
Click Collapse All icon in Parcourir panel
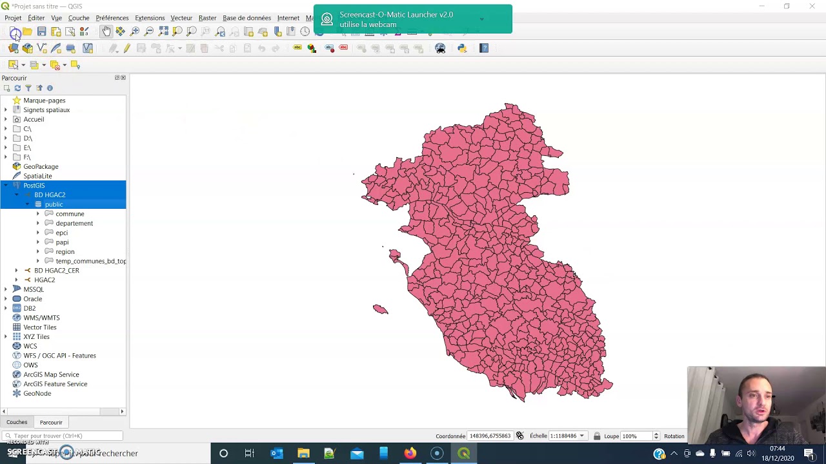point(39,88)
